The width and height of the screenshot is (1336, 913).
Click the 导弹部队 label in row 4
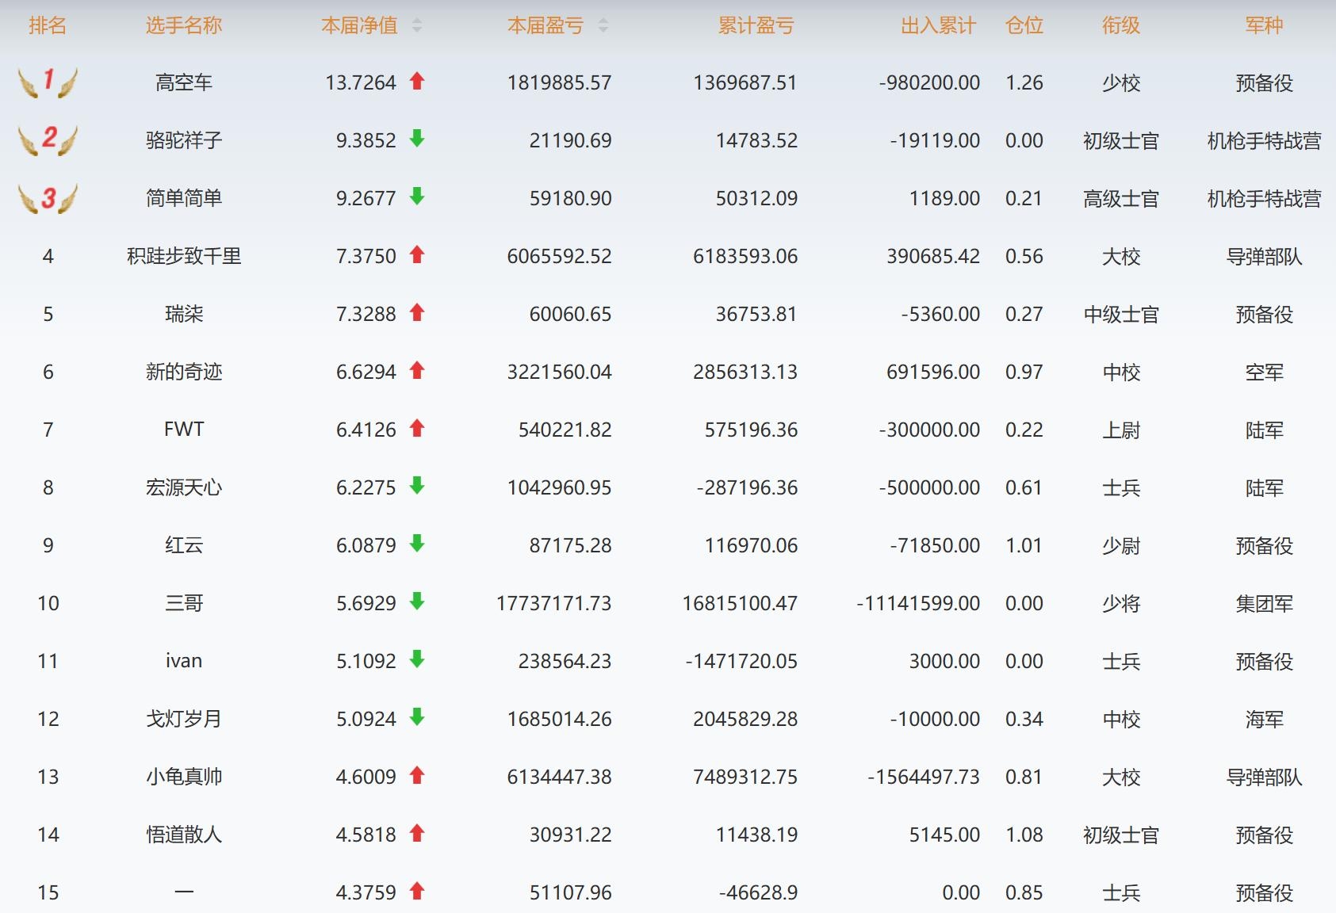(1264, 256)
